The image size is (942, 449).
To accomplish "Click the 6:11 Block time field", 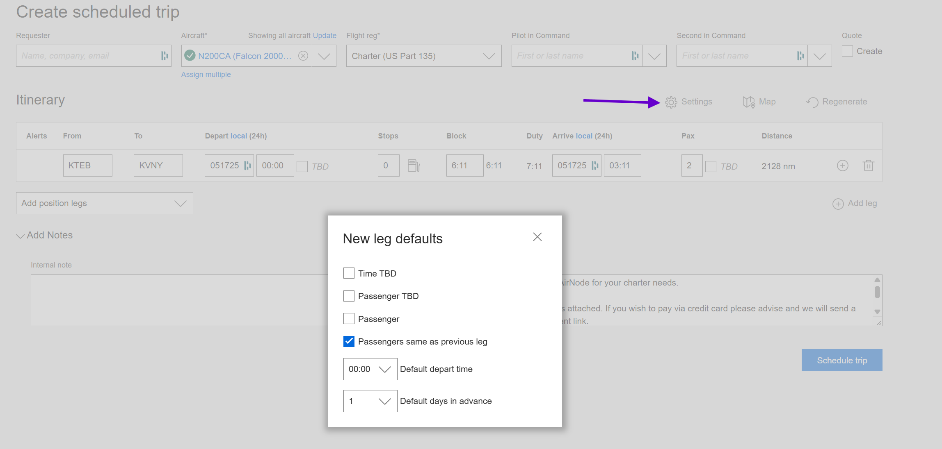I will tap(465, 166).
